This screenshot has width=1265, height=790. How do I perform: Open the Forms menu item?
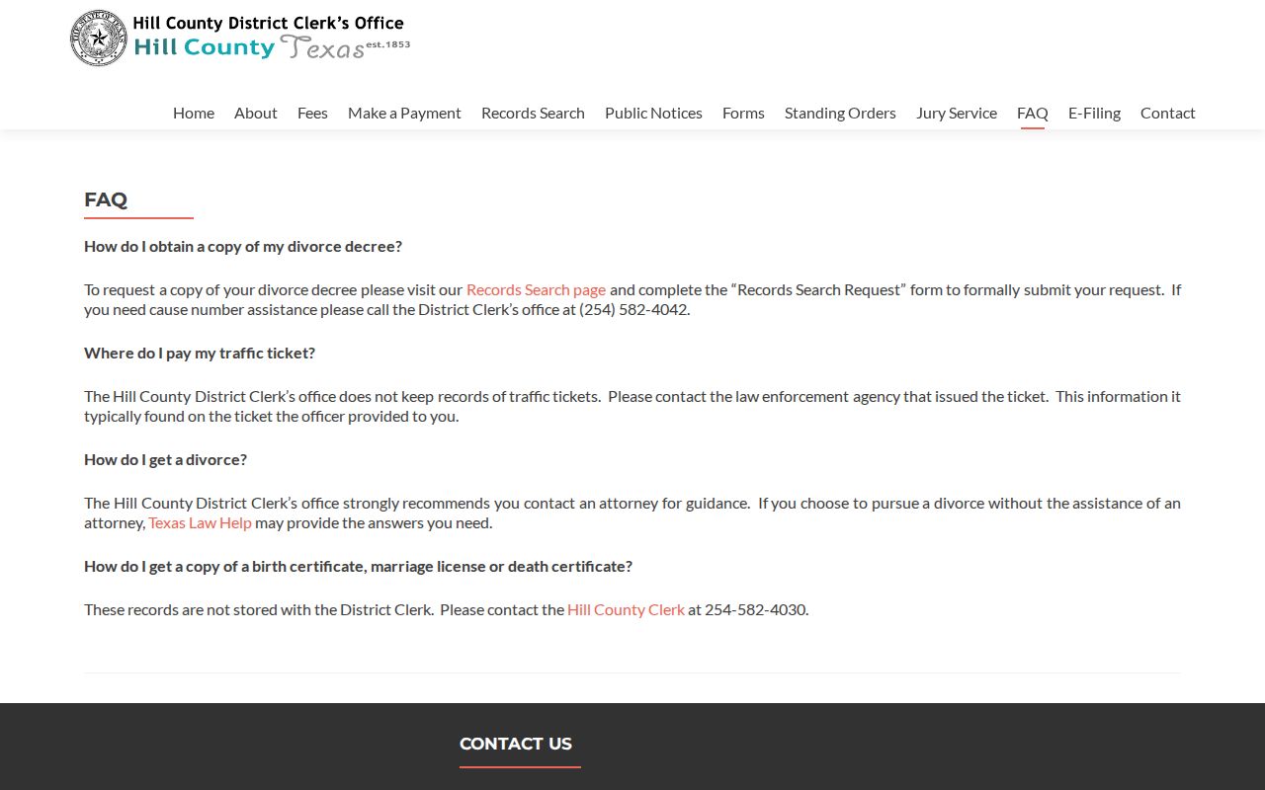pos(743,113)
